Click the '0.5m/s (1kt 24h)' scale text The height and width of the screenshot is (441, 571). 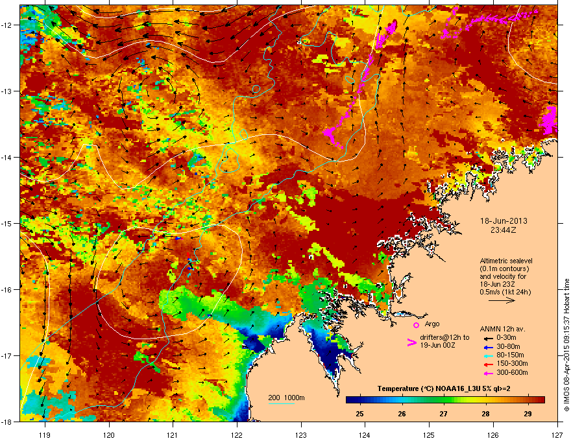pos(505,292)
